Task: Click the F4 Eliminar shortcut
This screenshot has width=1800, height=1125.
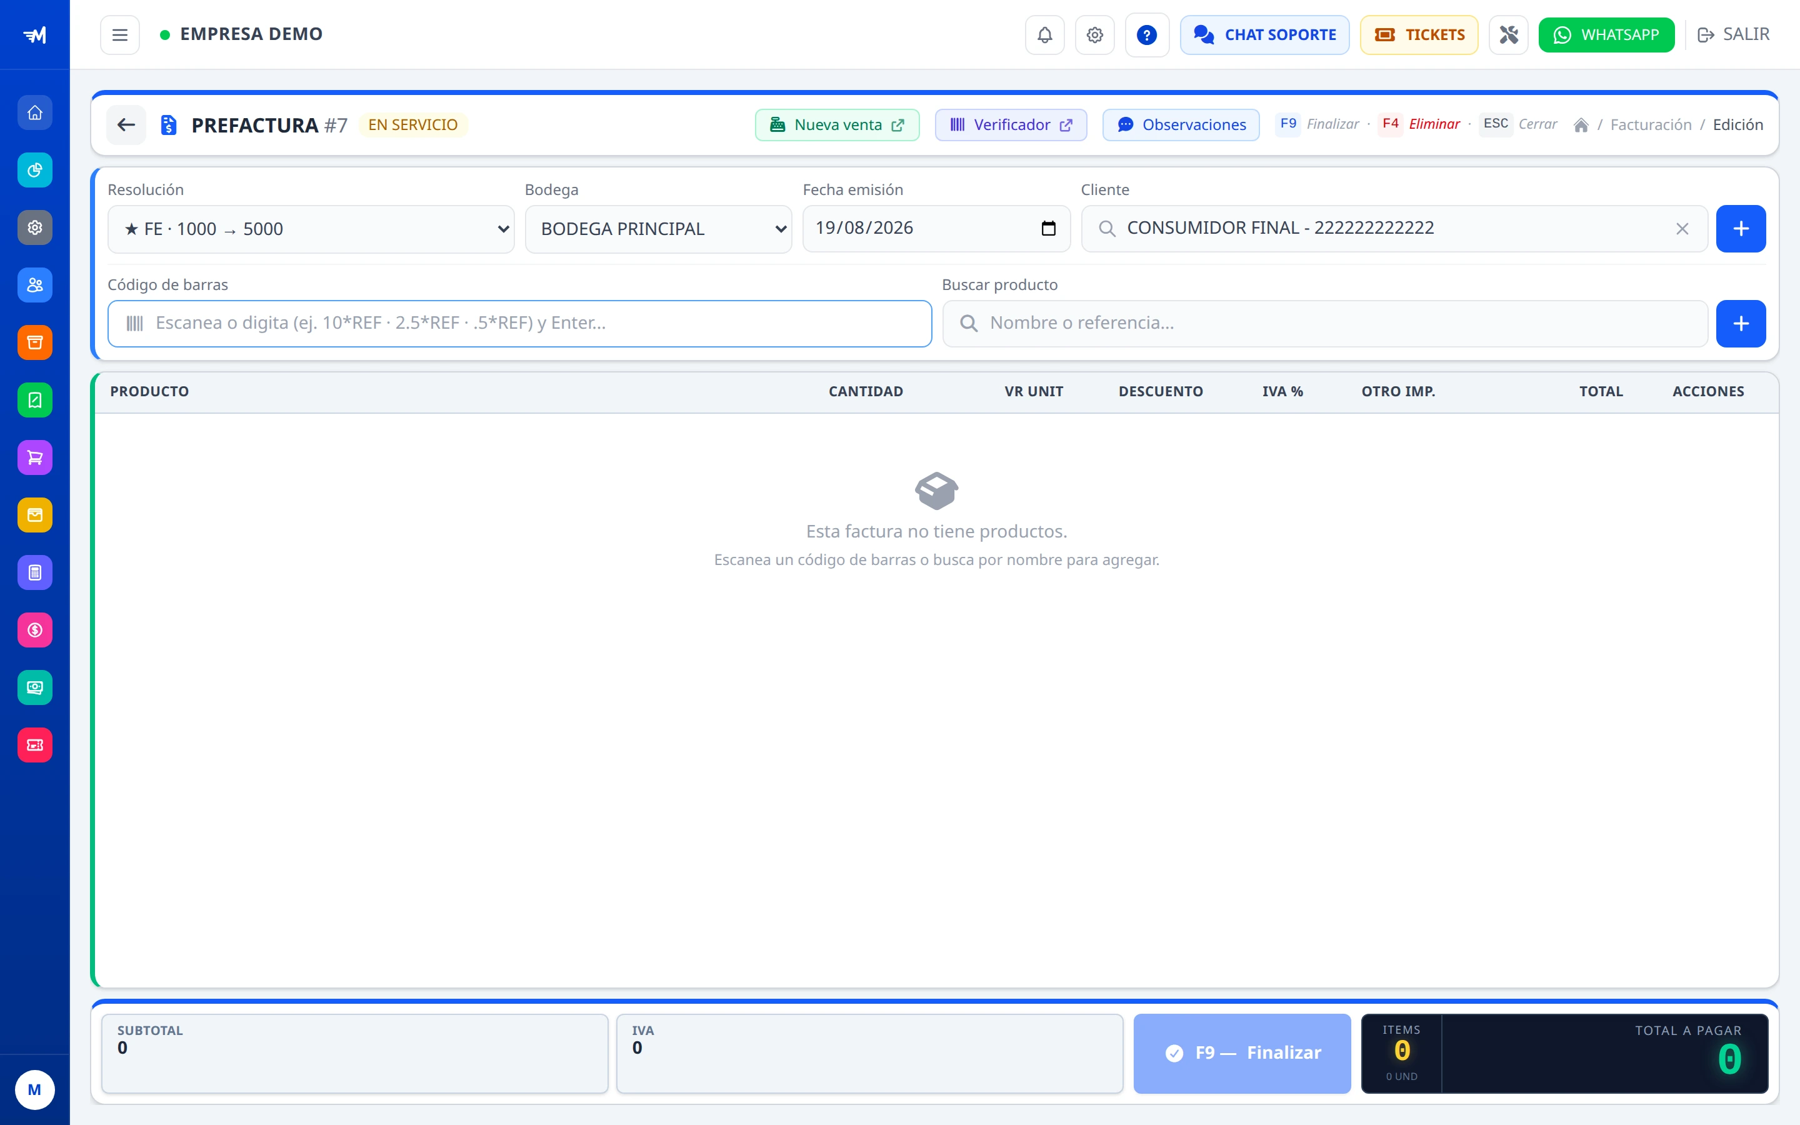Action: coord(1419,124)
